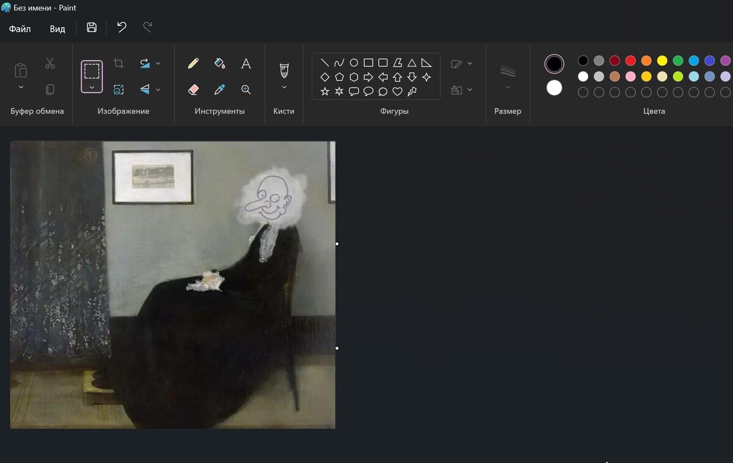Viewport: 733px width, 463px height.
Task: Select the Curve shape
Action: click(x=339, y=63)
